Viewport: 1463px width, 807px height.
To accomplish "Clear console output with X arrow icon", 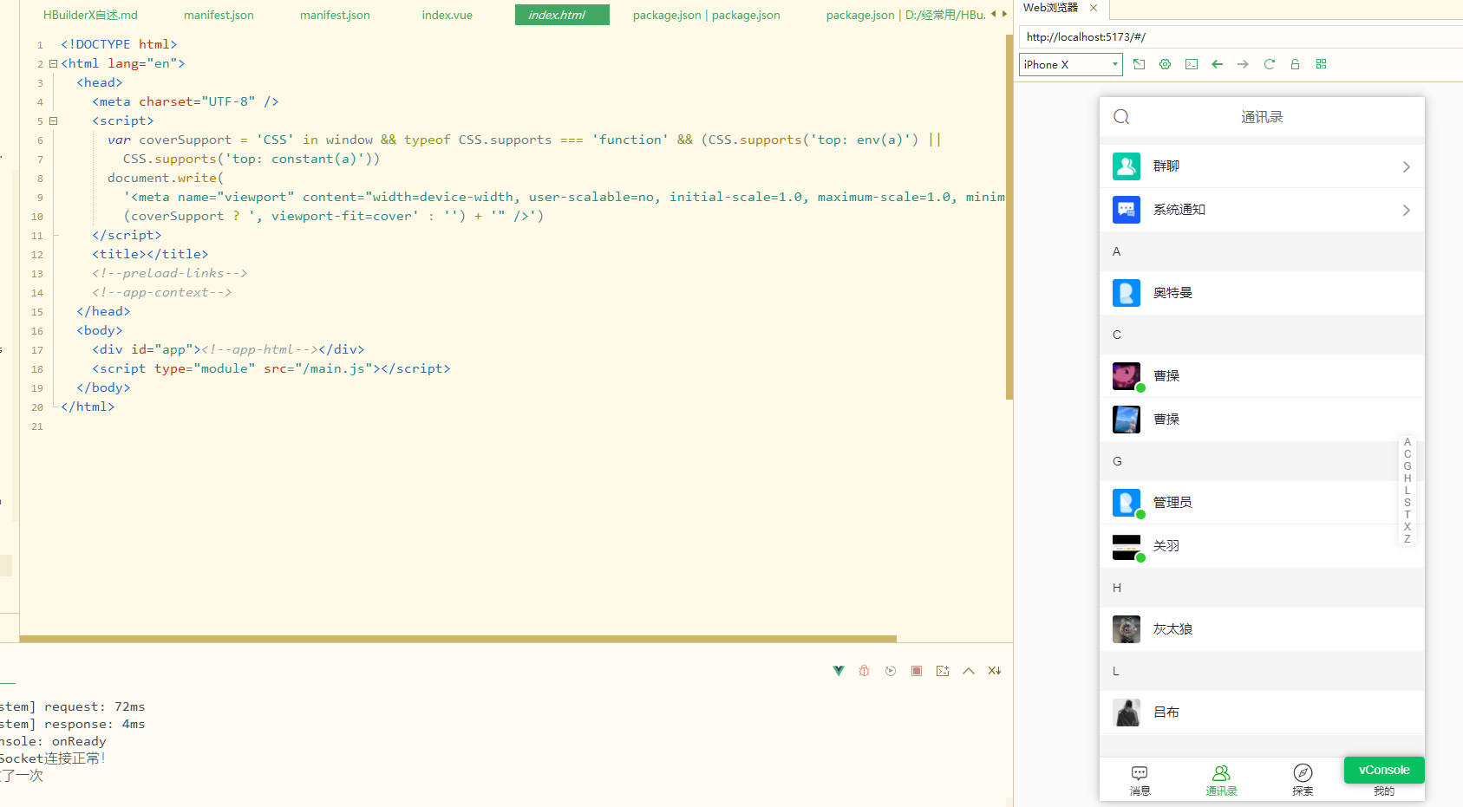I will (x=995, y=671).
